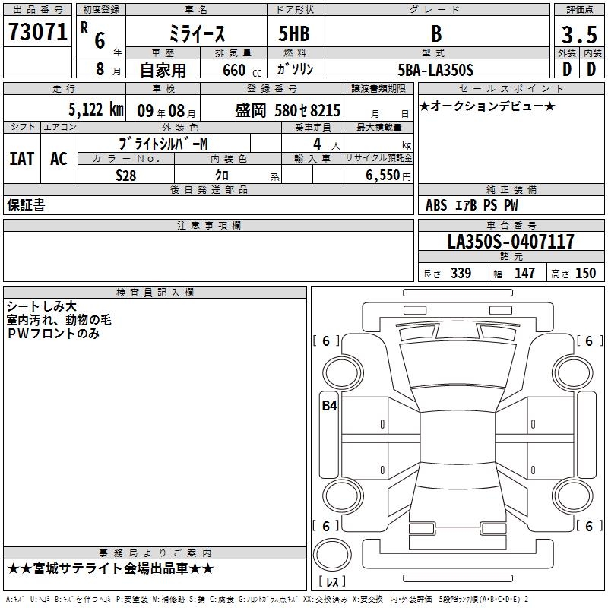Viewport: 608px width, 608px height.
Task: Click chassis number LA350S-0407117
Action: (511, 242)
